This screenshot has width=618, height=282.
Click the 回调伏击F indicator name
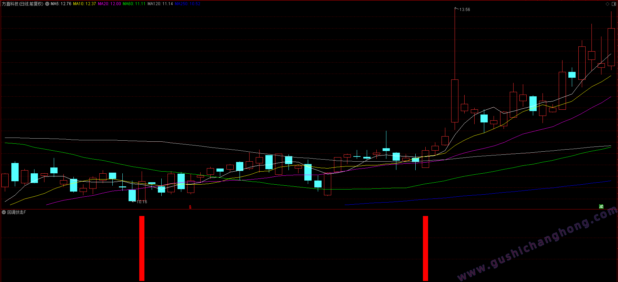[x=17, y=212]
